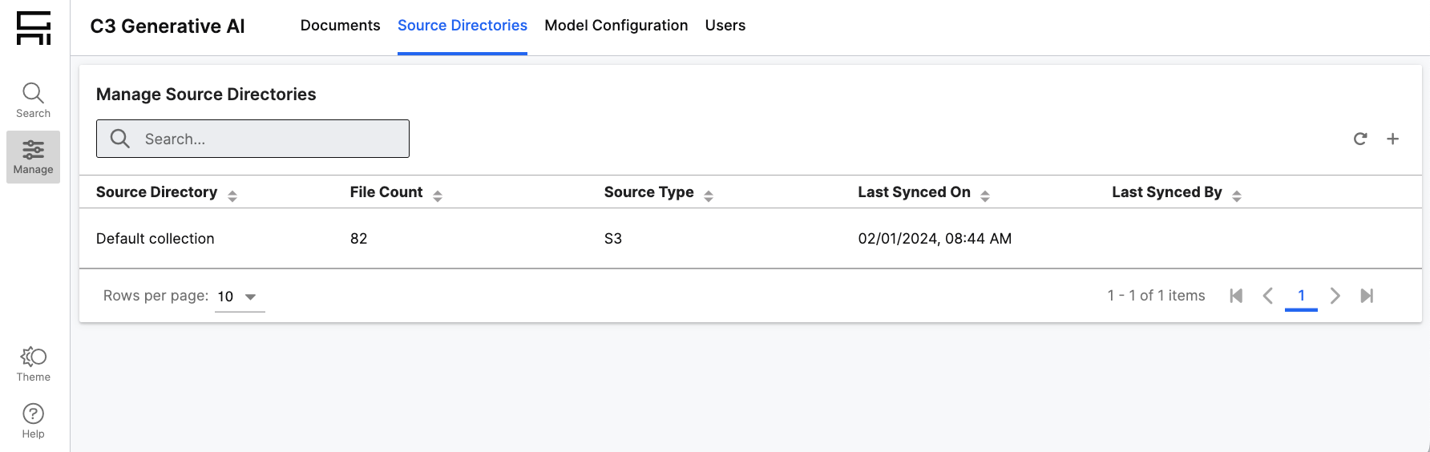Sort by Last Synced On arrows
Image resolution: width=1430 pixels, height=452 pixels.
(985, 196)
